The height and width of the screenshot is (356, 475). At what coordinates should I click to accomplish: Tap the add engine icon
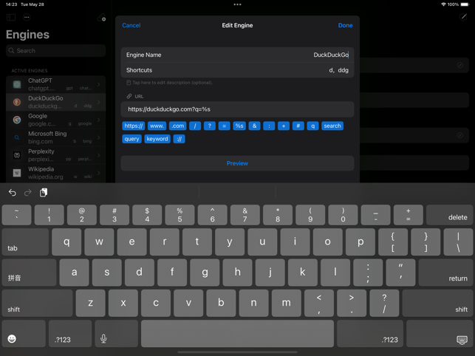[x=101, y=18]
